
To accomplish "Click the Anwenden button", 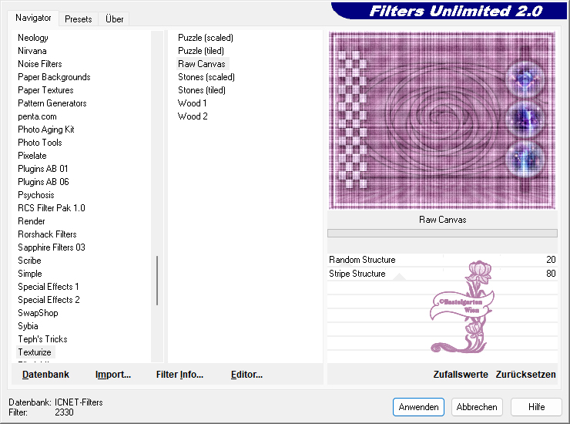I will point(418,406).
